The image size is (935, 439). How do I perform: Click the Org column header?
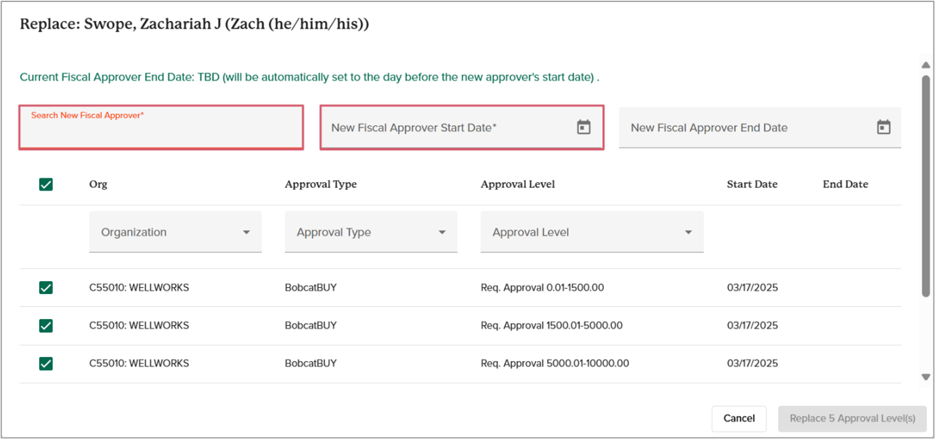tap(98, 184)
